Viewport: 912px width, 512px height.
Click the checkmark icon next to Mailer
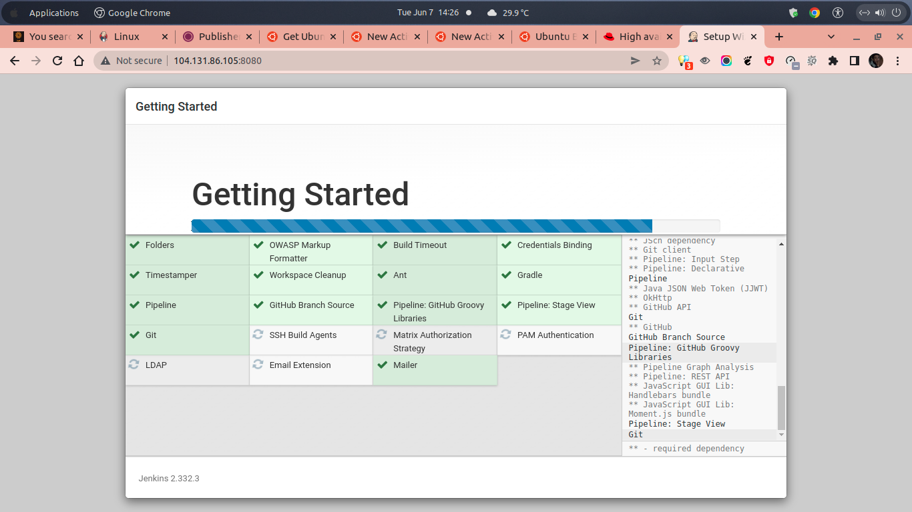(383, 365)
